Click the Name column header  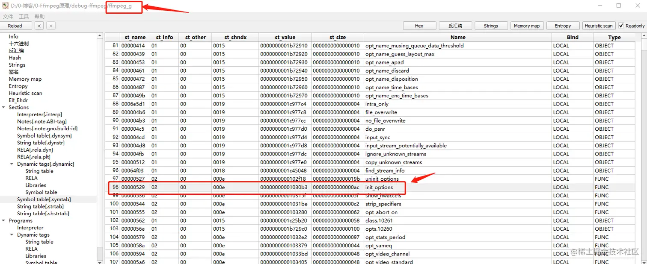click(x=458, y=37)
